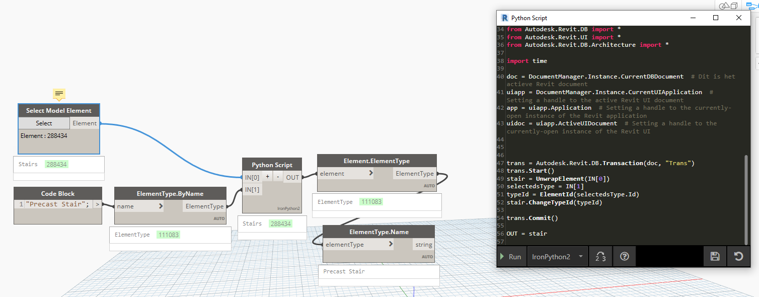Add an input with the plus icon
This screenshot has width=759, height=297.
click(x=267, y=177)
